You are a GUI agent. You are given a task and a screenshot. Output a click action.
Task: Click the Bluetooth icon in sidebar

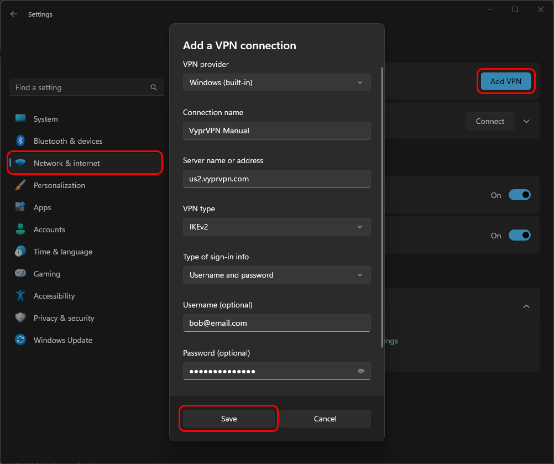pyautogui.click(x=20, y=140)
